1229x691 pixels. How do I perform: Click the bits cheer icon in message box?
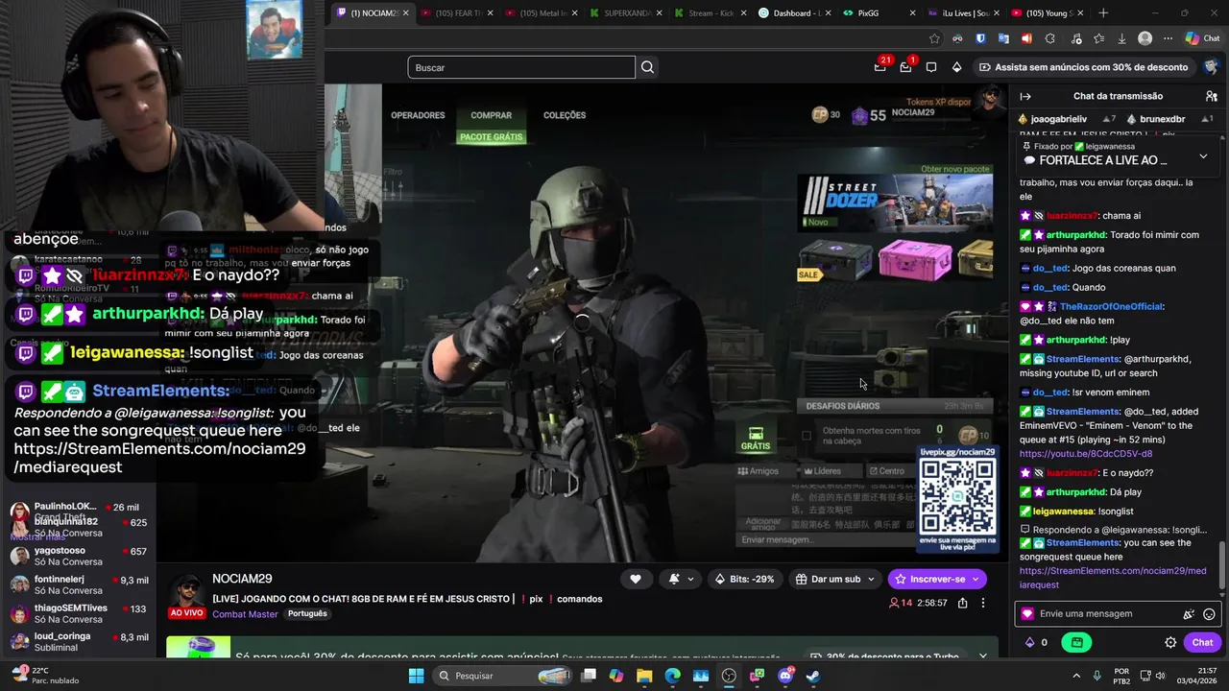(x=1189, y=614)
